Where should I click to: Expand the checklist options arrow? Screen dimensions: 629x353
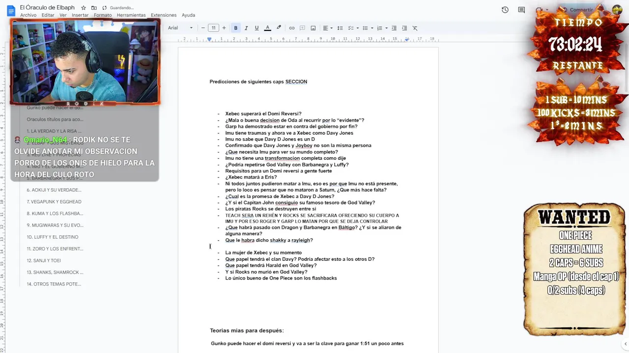click(357, 28)
